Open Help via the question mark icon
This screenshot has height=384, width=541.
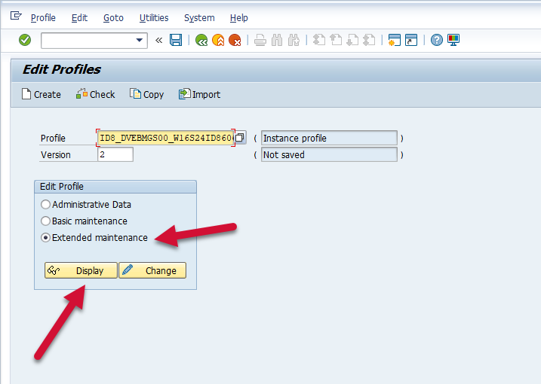437,40
